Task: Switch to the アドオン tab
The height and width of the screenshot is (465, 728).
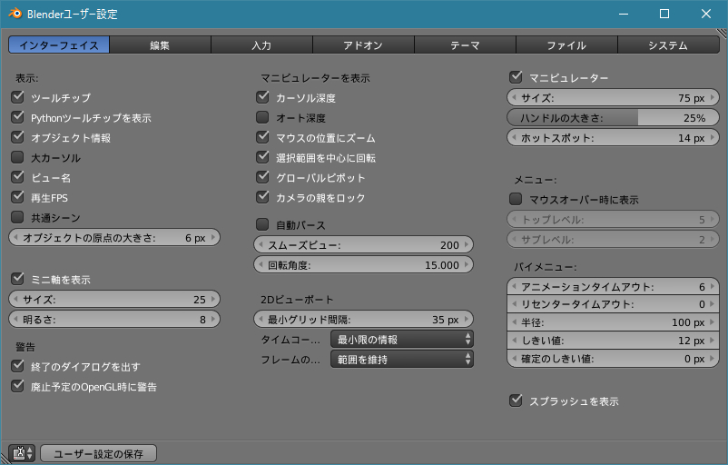Action: click(363, 45)
